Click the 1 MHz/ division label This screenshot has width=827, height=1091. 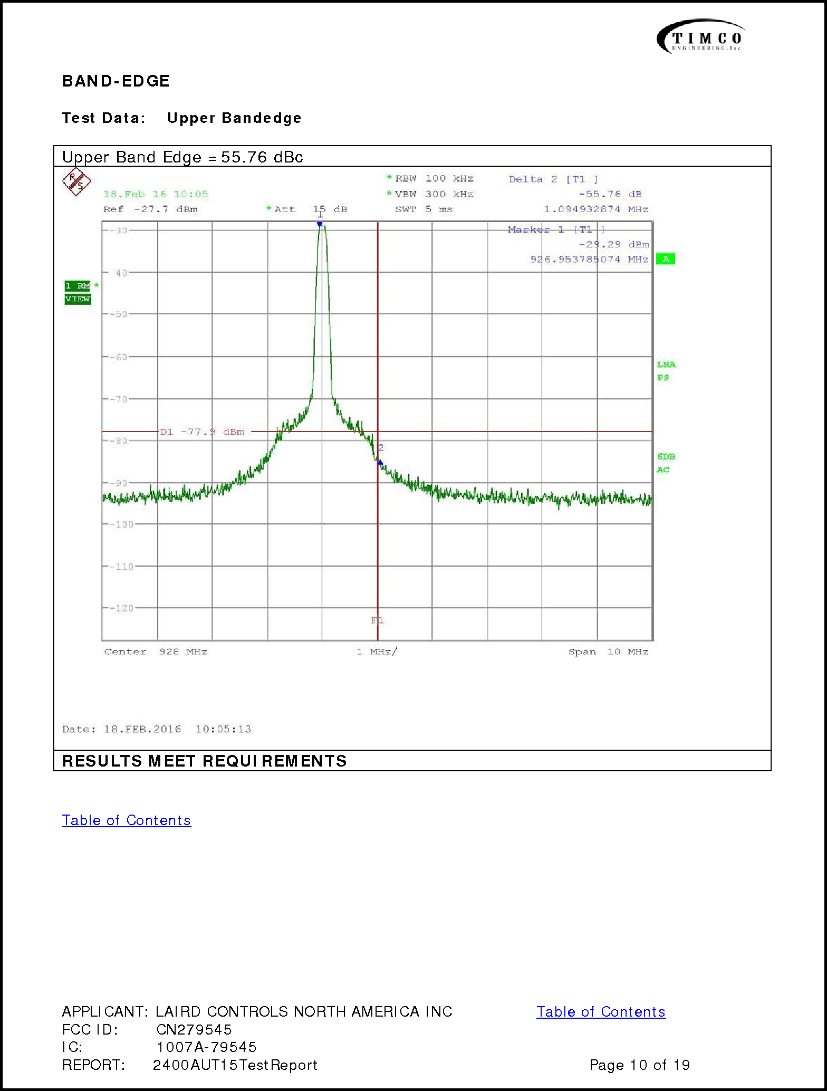(x=377, y=652)
